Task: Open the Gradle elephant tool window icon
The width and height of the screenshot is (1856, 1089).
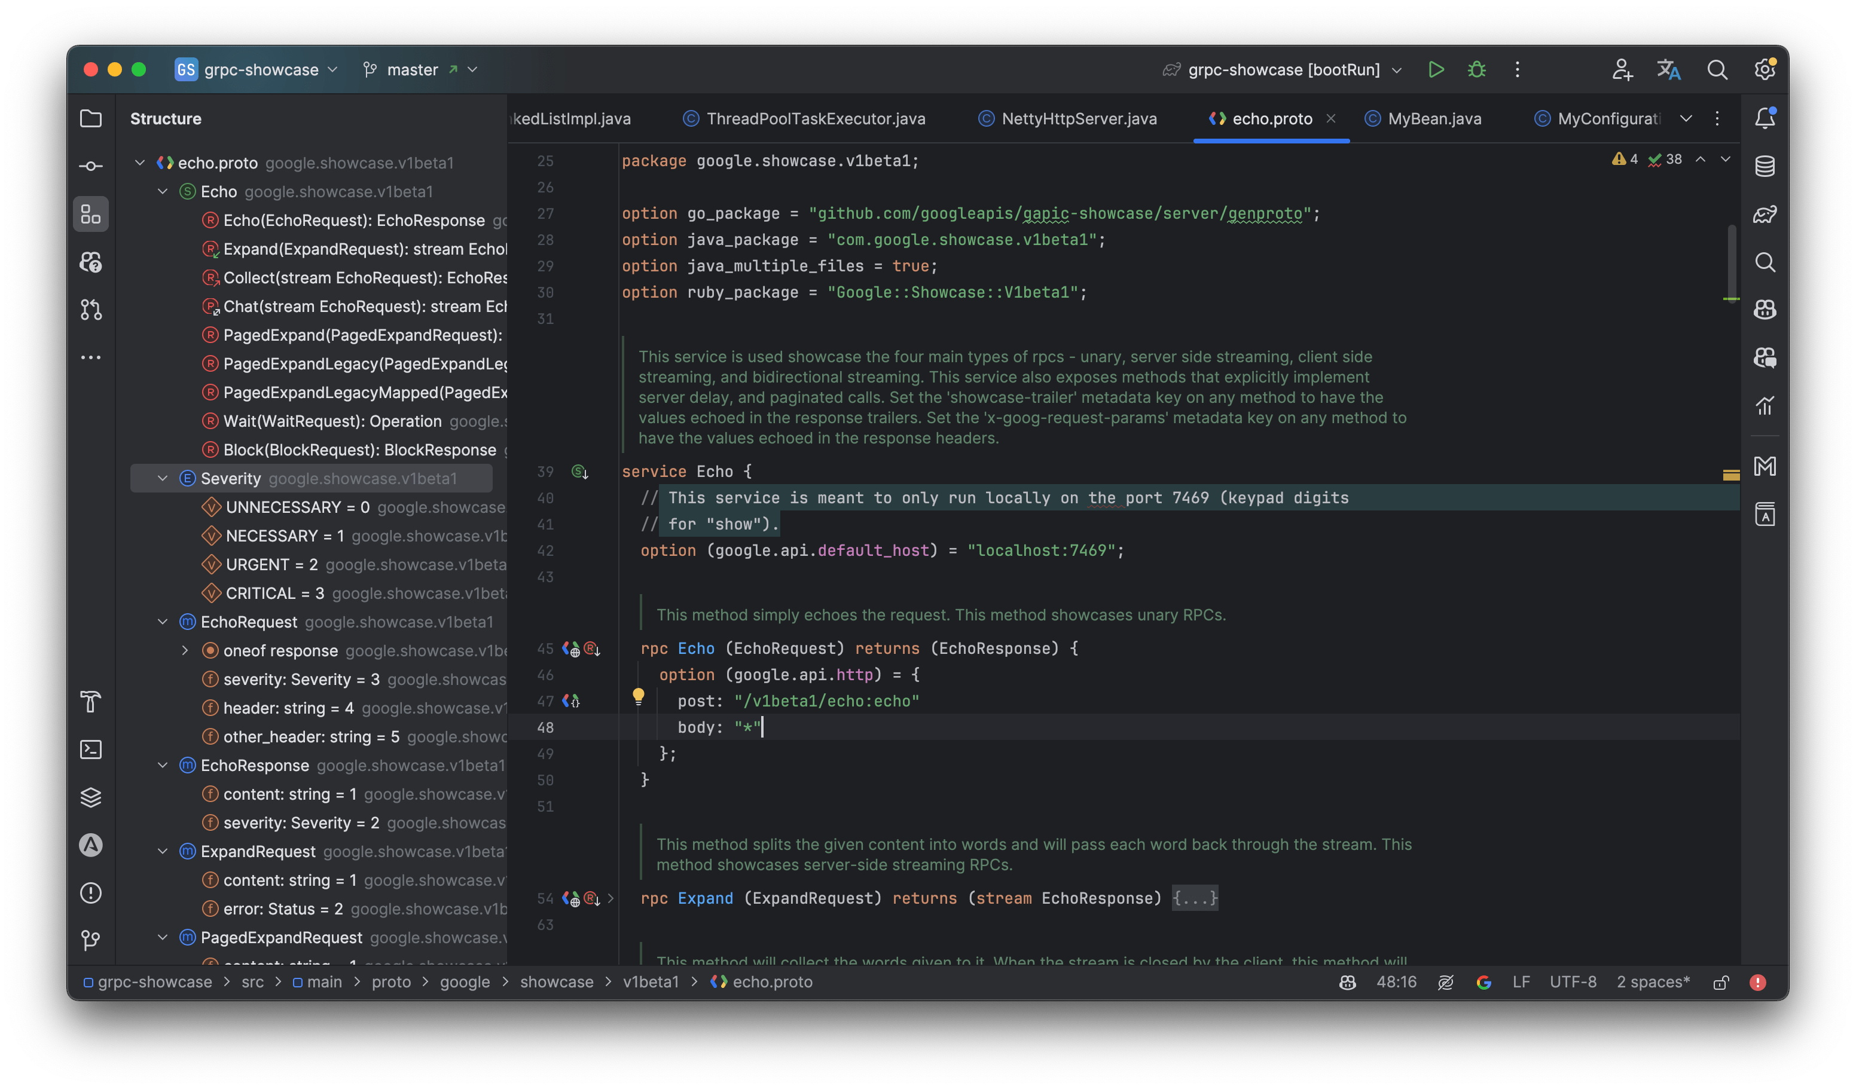Action: (1765, 213)
